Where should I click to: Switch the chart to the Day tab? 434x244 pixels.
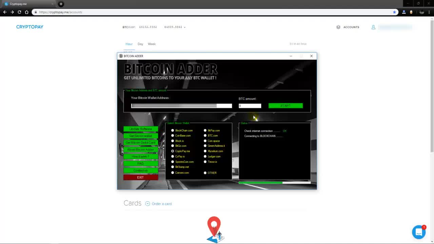point(140,44)
